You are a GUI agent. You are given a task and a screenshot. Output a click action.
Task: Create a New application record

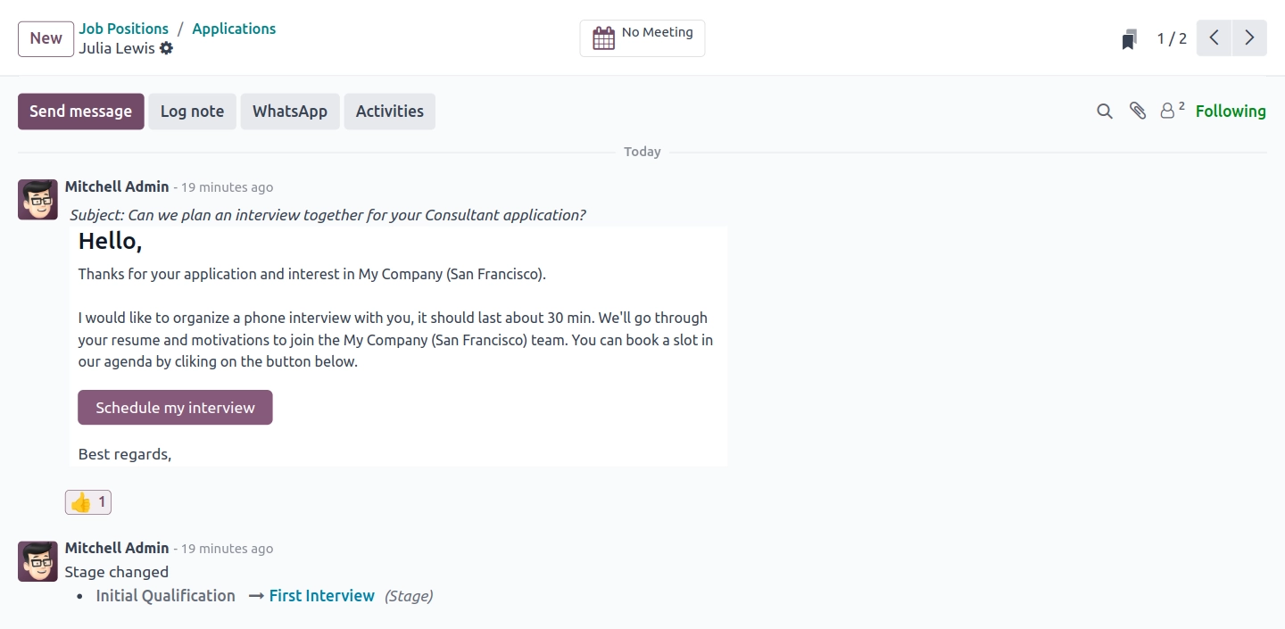click(46, 38)
